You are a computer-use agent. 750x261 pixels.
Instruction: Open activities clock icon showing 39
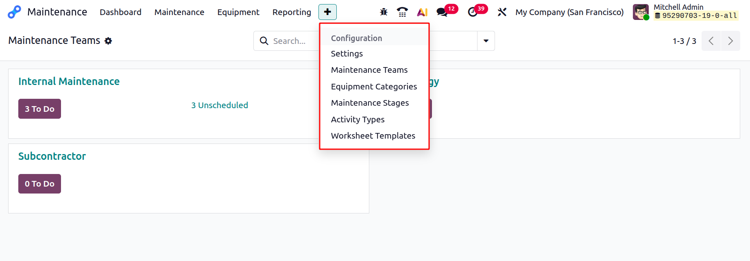pos(473,12)
